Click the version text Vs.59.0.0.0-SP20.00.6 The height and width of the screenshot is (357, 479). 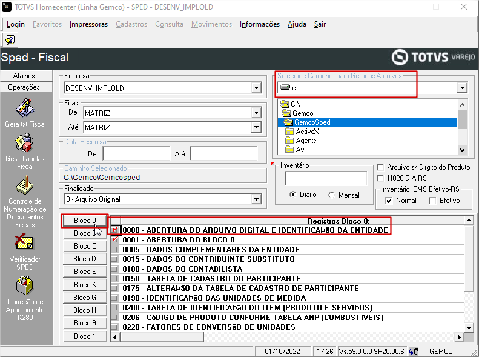[371, 351]
